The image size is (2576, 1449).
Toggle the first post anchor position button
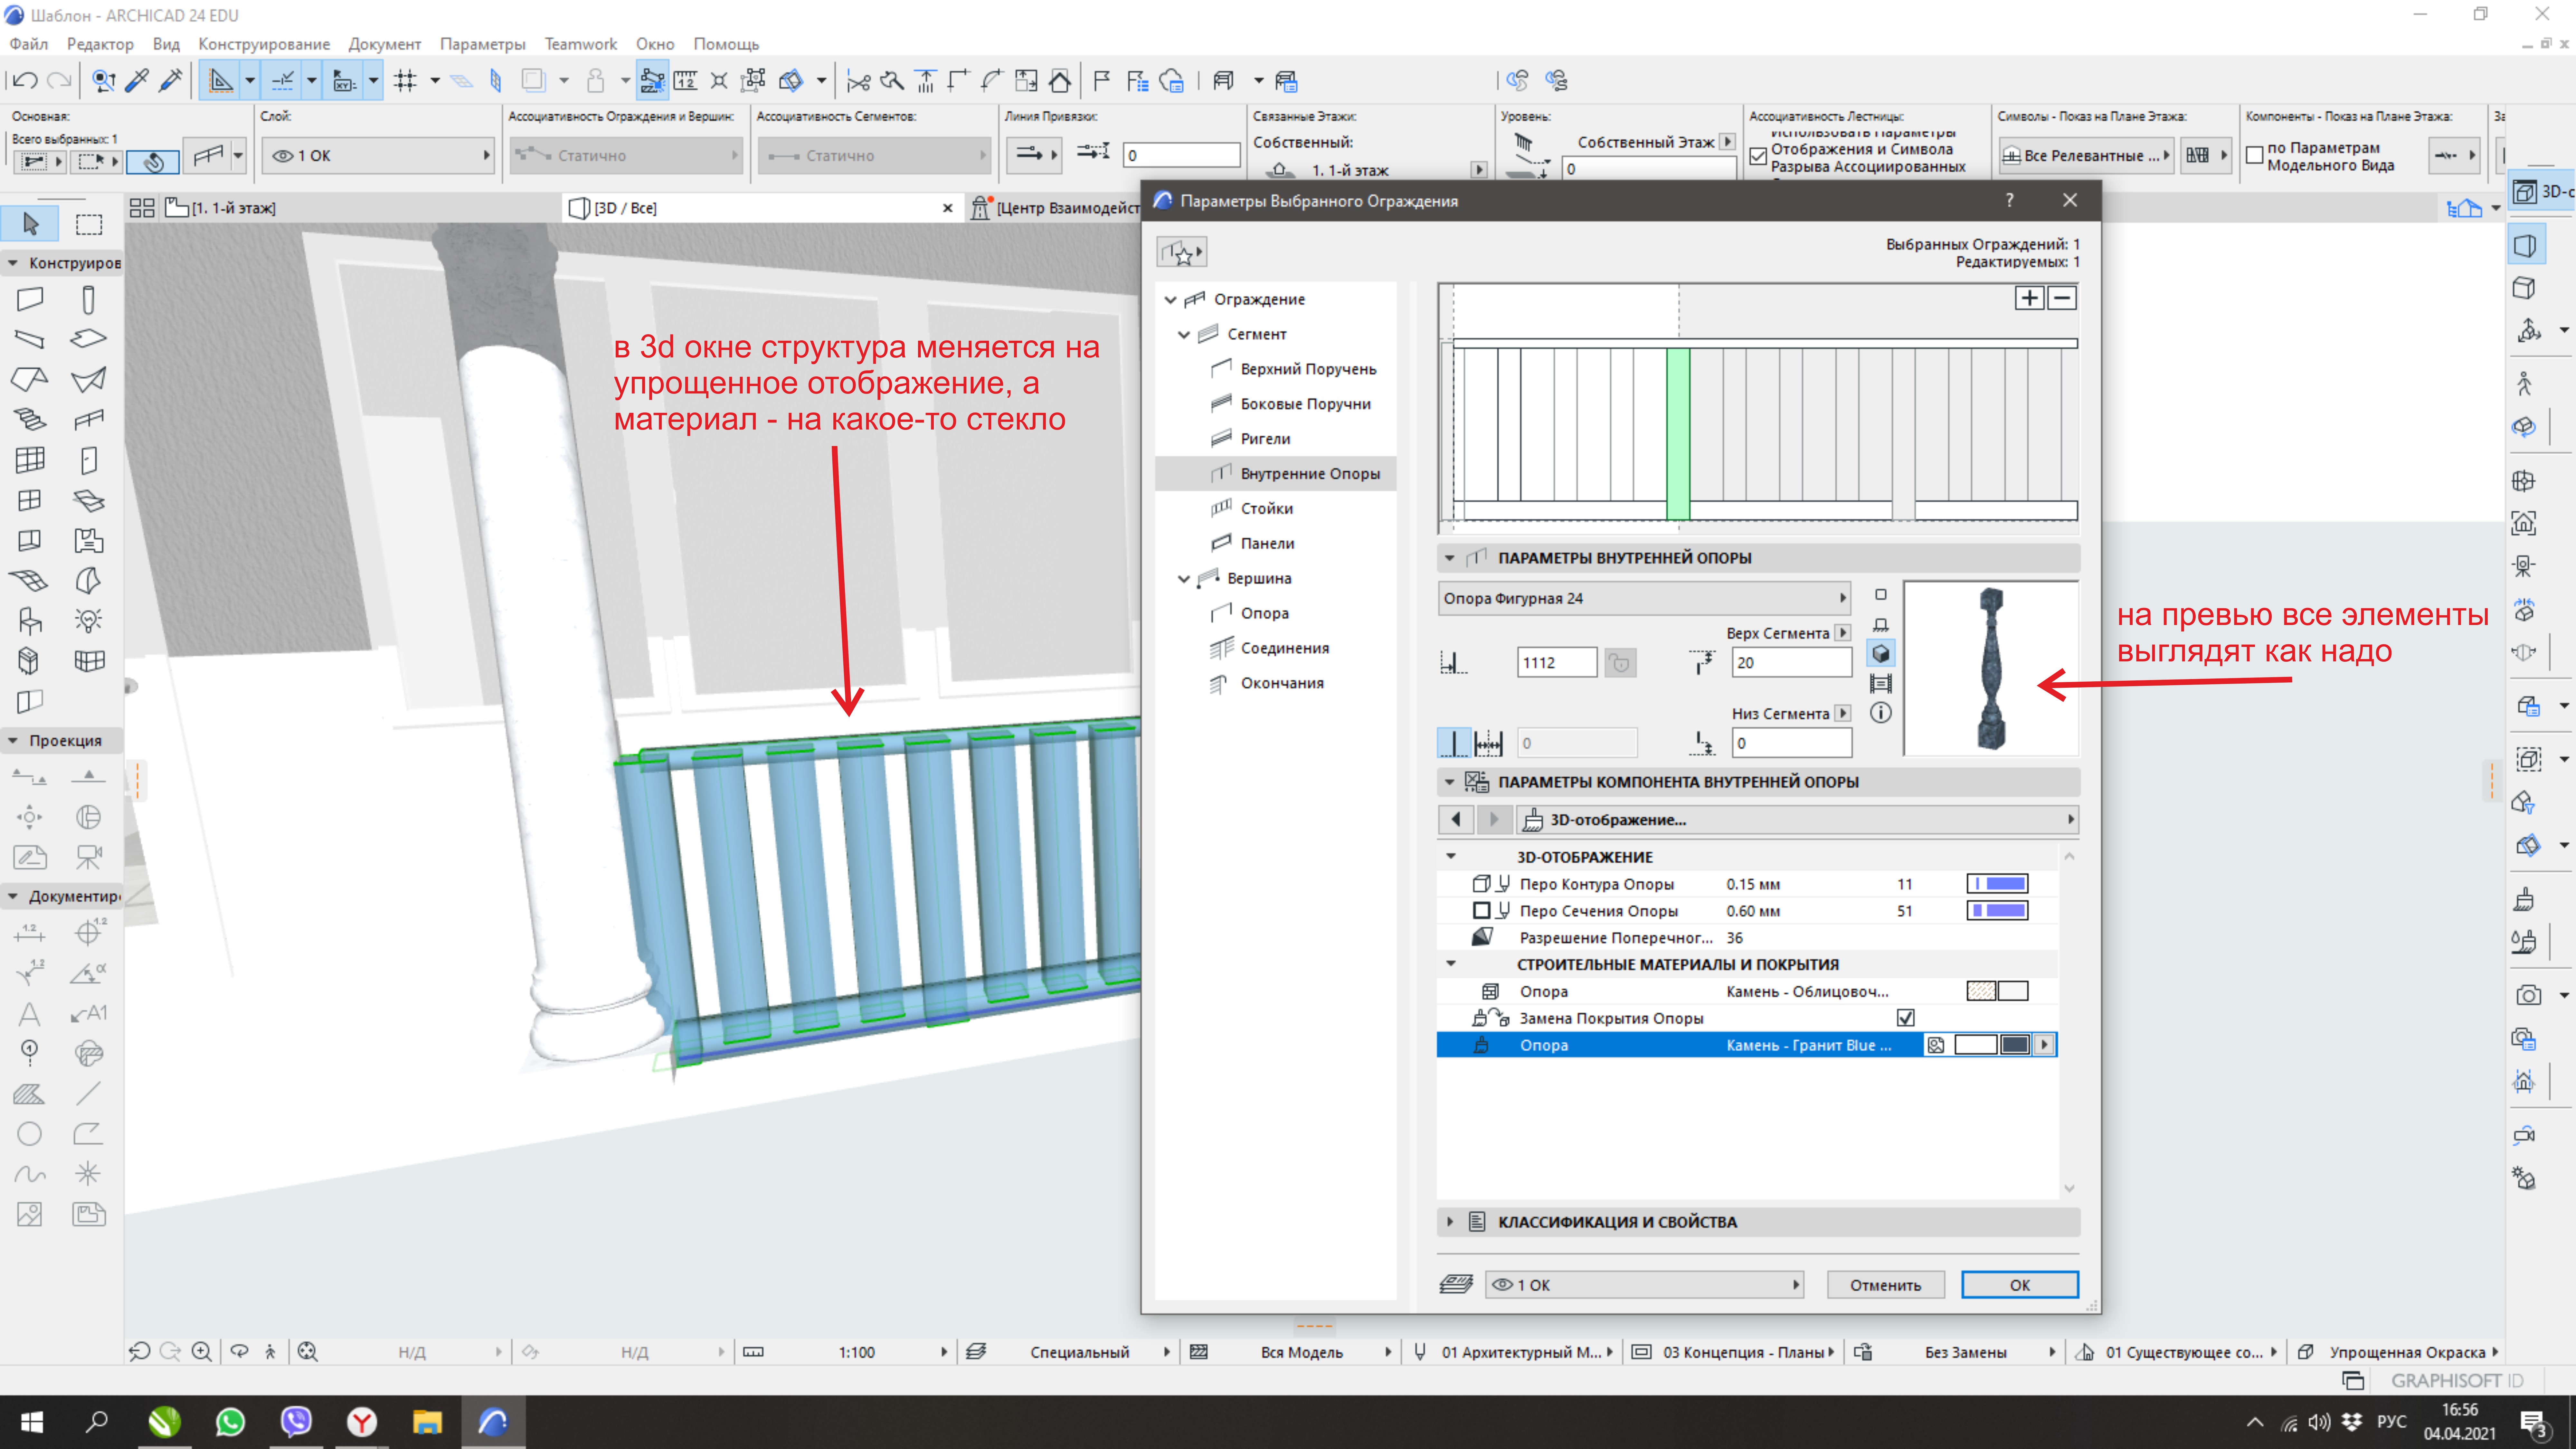(1454, 743)
